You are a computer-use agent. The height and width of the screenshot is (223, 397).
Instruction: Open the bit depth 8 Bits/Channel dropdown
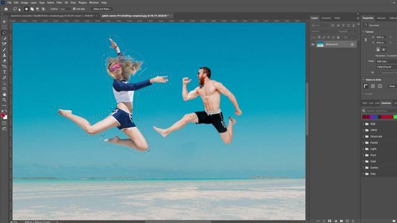[386, 67]
